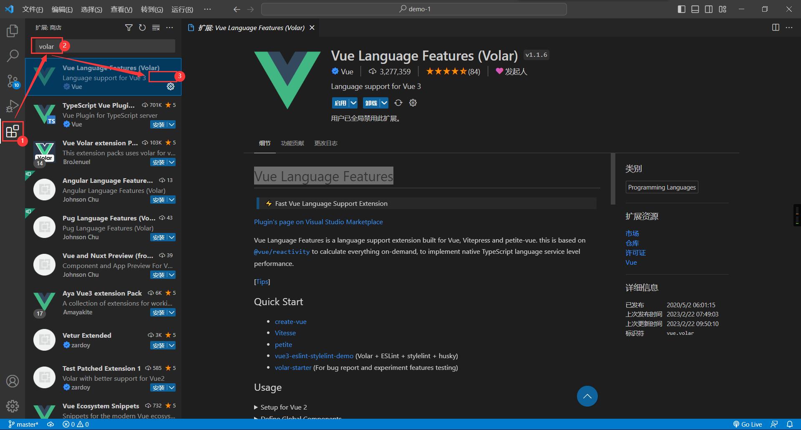801x430 pixels.
Task: Open editor more actions menu
Action: pyautogui.click(x=789, y=28)
